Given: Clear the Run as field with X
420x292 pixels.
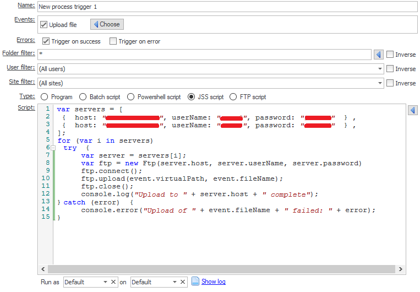Looking at the screenshot, I should [113, 282].
